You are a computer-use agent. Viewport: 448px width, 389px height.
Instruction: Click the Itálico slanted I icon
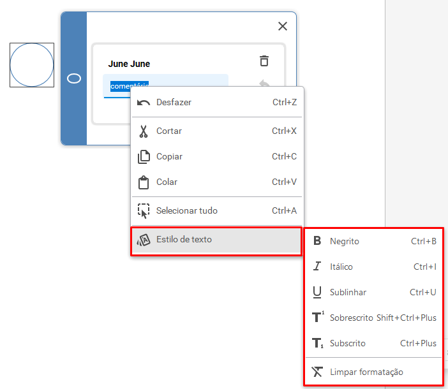pyautogui.click(x=317, y=267)
